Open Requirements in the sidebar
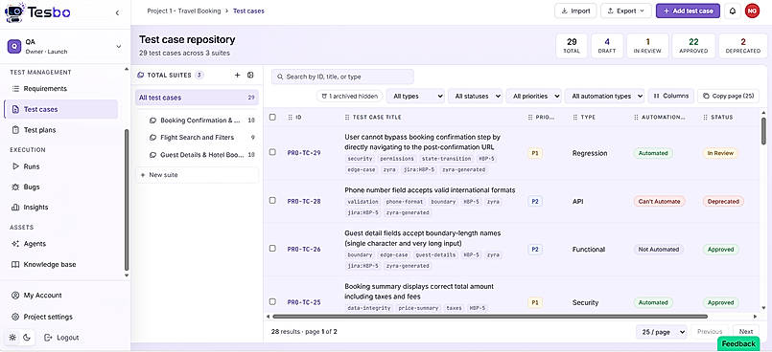The image size is (772, 352). [60, 89]
